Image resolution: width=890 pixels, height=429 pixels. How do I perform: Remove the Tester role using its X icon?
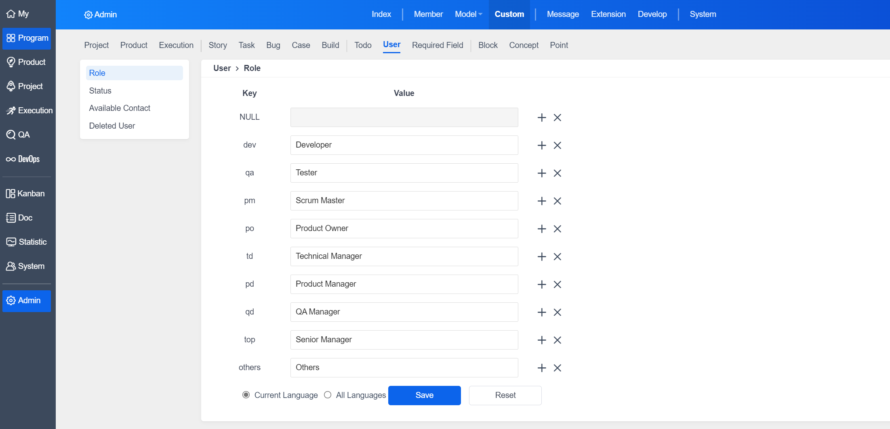click(x=558, y=173)
